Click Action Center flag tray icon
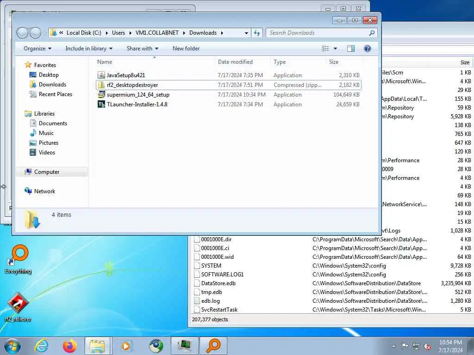The height and width of the screenshot is (355, 474). pos(405,346)
